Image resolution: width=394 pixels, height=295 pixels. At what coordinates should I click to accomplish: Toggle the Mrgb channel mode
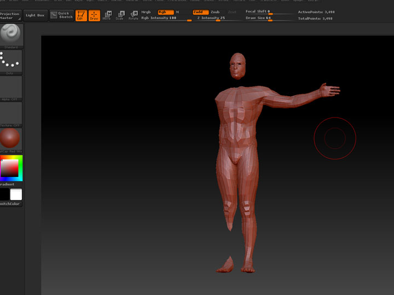click(146, 11)
